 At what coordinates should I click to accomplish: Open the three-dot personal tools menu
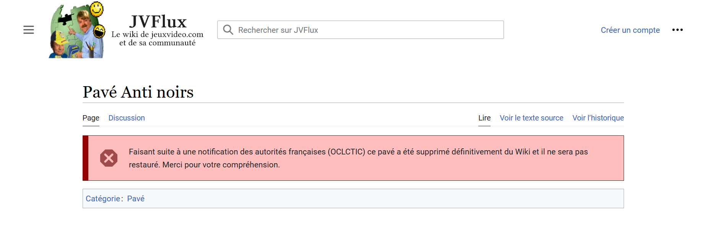coord(677,30)
